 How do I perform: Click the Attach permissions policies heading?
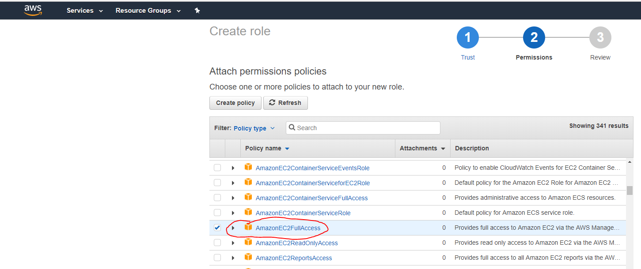coord(268,71)
